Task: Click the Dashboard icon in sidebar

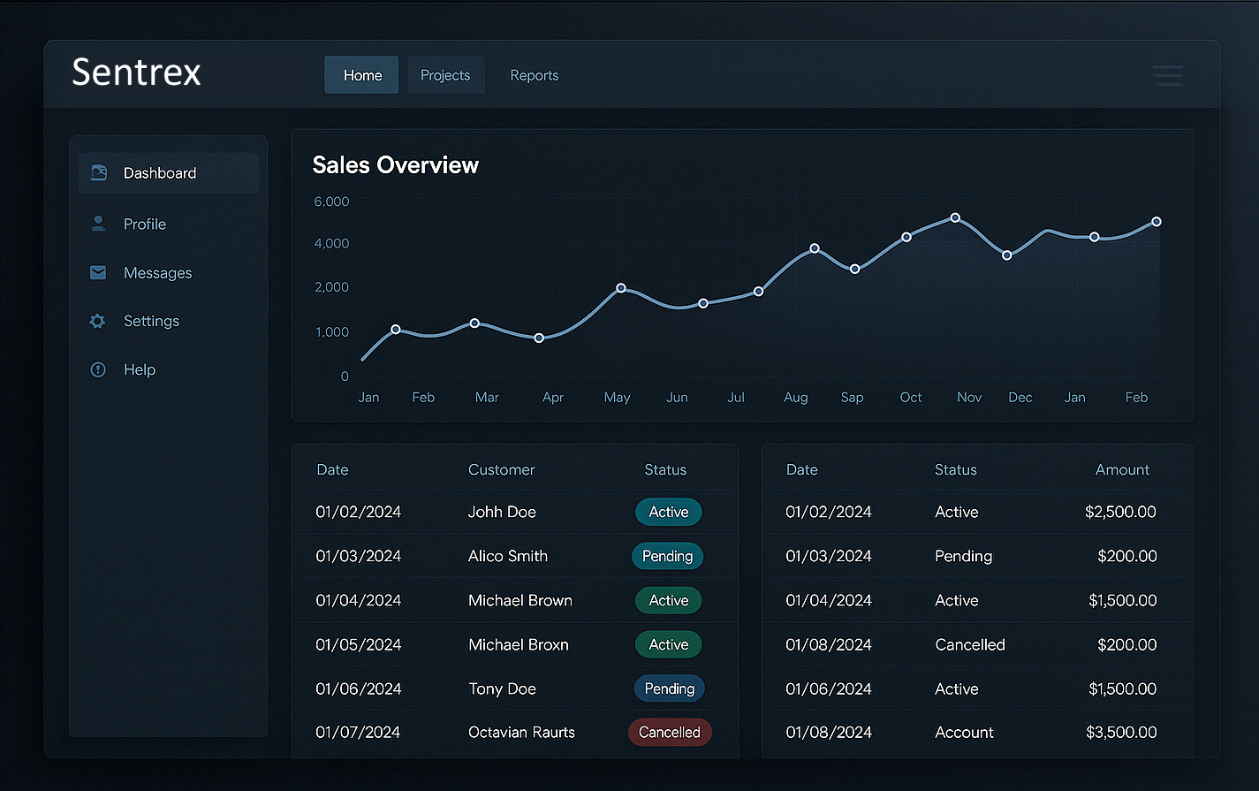Action: point(99,173)
